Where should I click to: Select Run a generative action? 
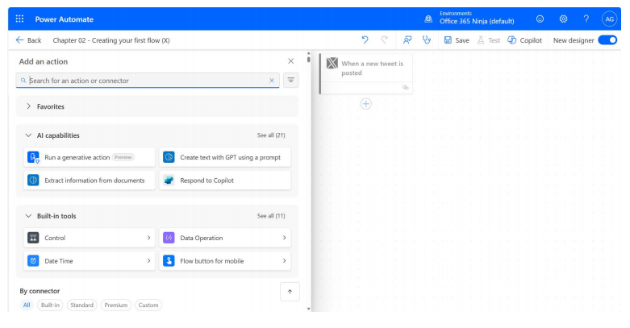(90, 157)
